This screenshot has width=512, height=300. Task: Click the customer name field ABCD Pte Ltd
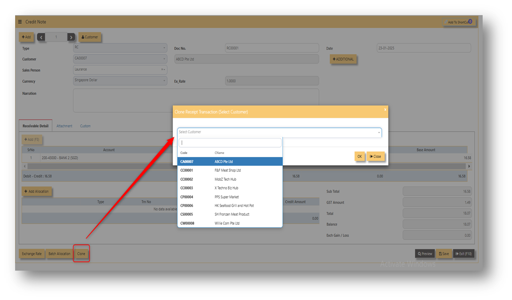(x=246, y=59)
